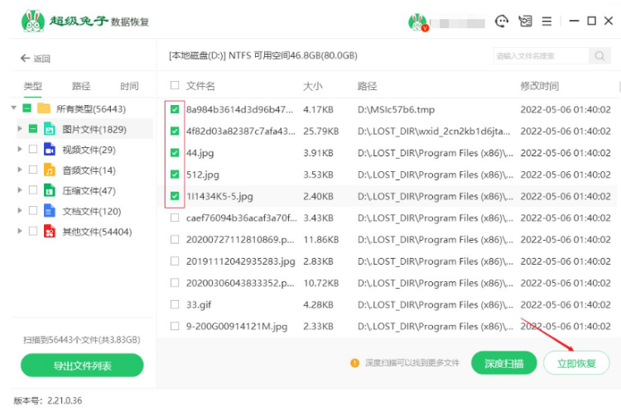This screenshot has height=416, width=621.
Task: Click the user avatar icon in title bar
Action: 418,22
